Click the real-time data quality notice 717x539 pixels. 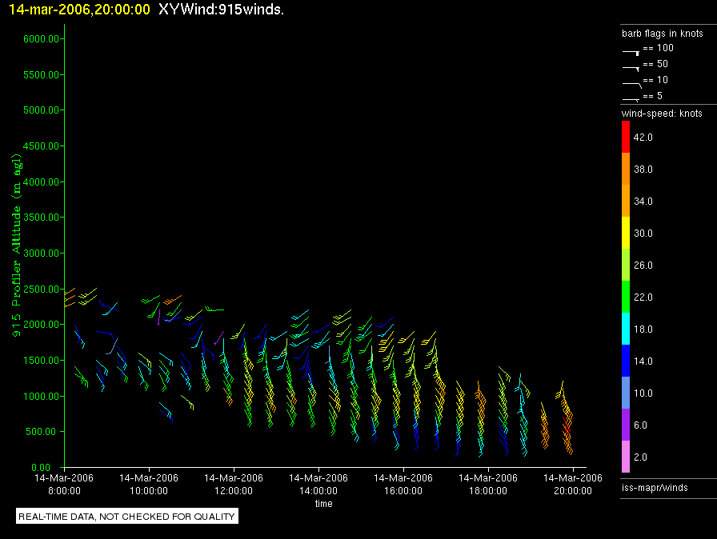[127, 517]
